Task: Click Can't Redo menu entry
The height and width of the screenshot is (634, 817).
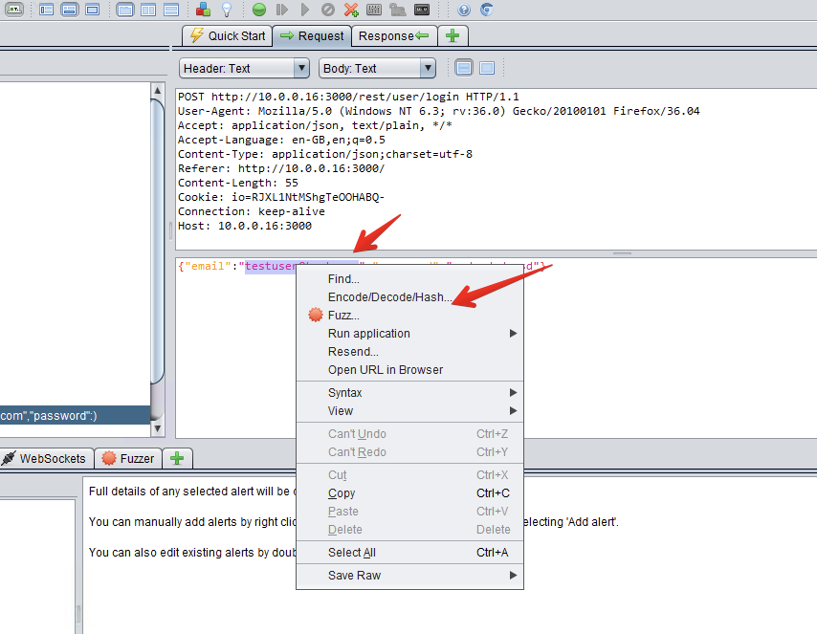Action: (x=409, y=452)
